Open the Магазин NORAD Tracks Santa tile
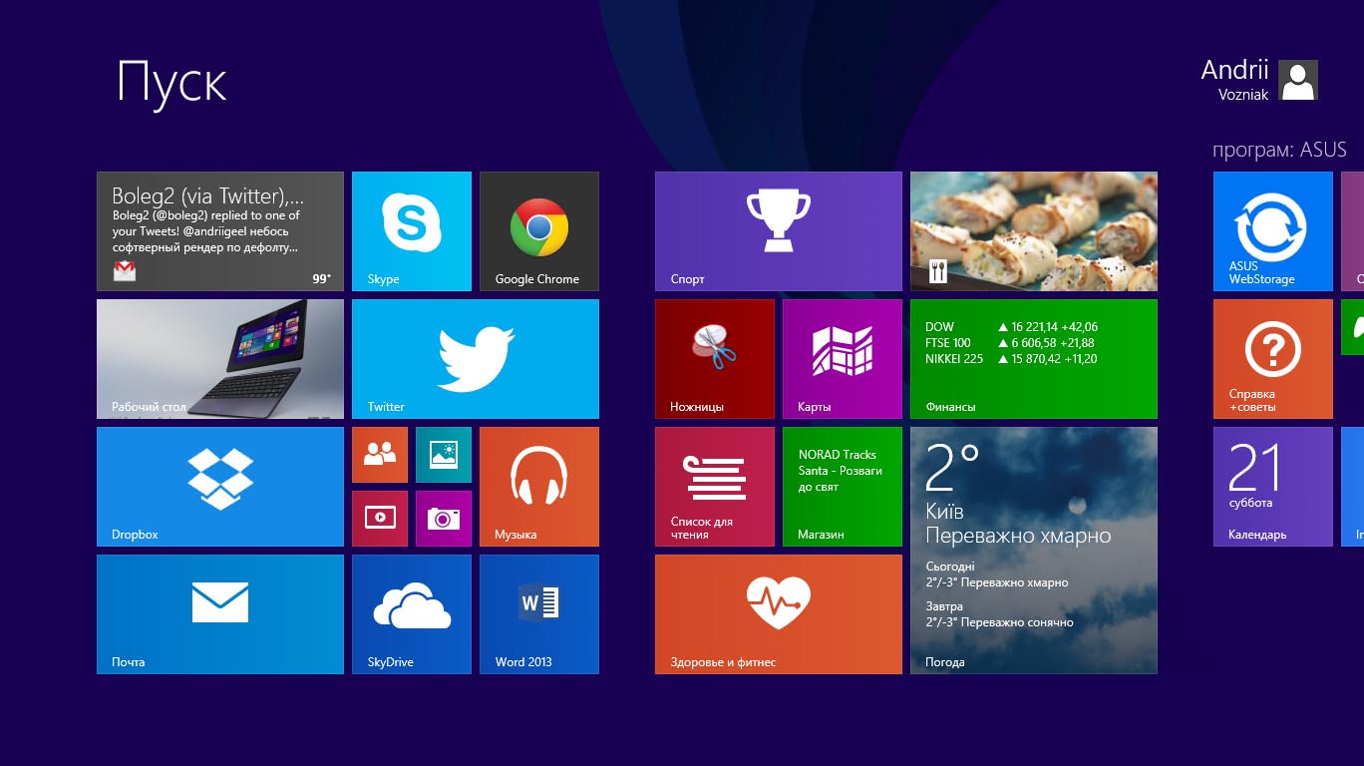 (x=843, y=487)
